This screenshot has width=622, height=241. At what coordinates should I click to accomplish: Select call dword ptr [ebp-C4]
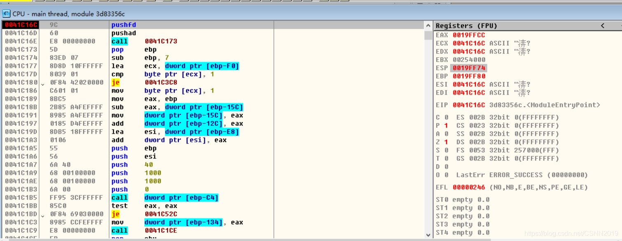165,198
